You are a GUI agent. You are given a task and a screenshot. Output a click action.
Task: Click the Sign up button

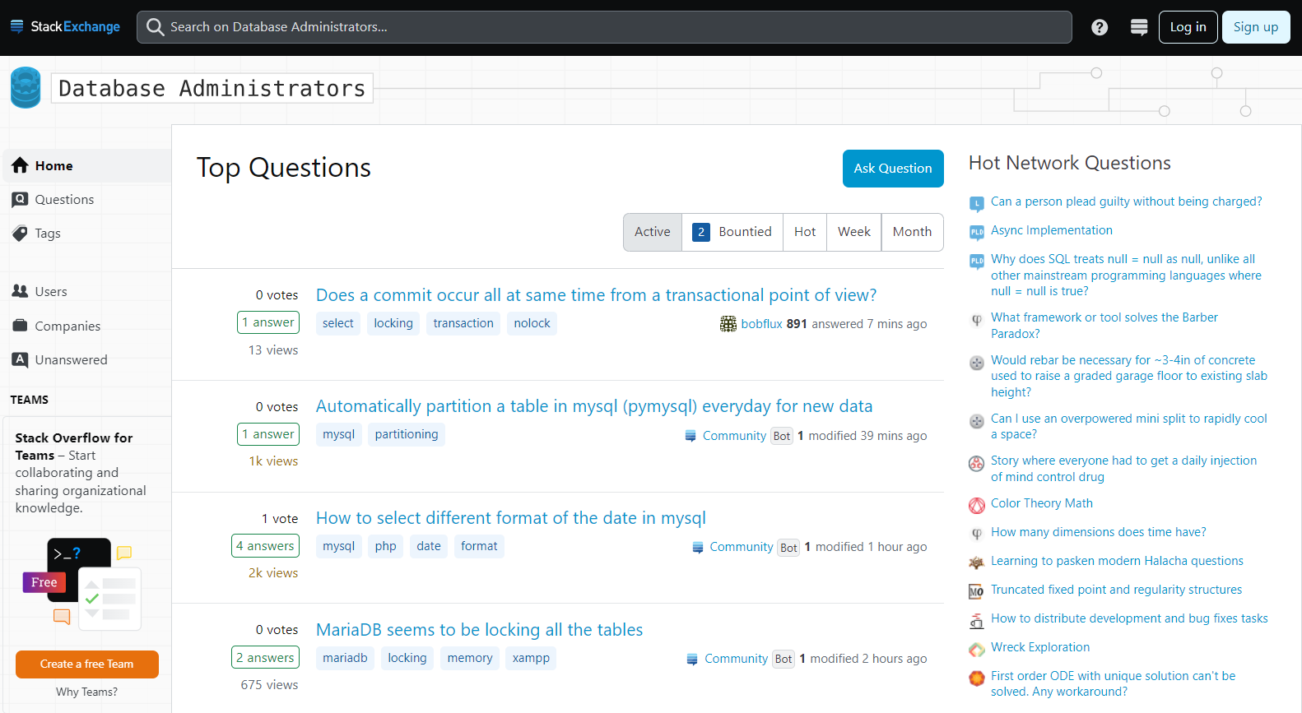1256,27
